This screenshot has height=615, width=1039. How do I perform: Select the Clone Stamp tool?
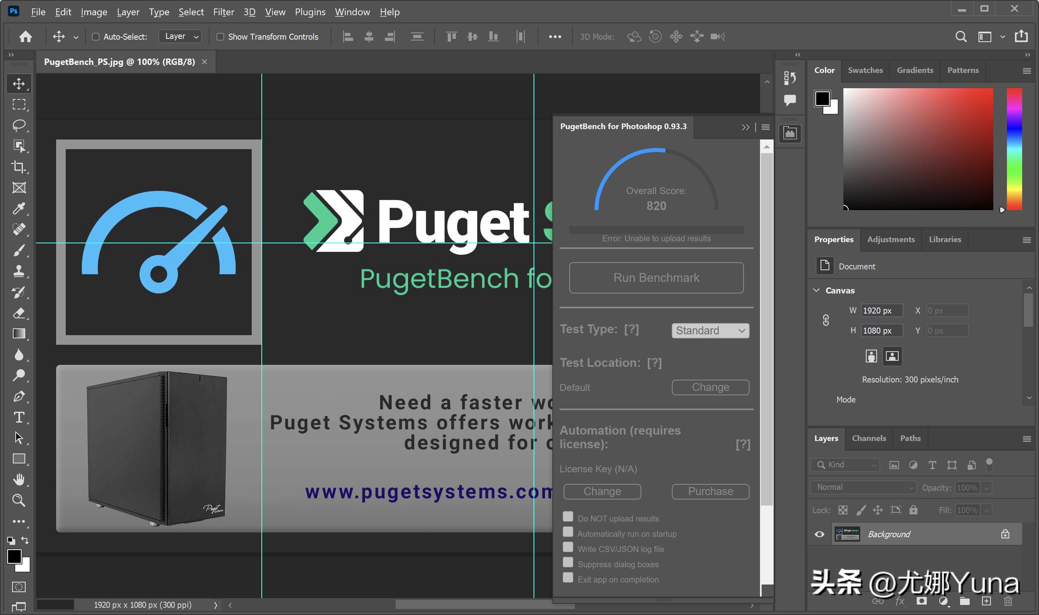pos(19,271)
